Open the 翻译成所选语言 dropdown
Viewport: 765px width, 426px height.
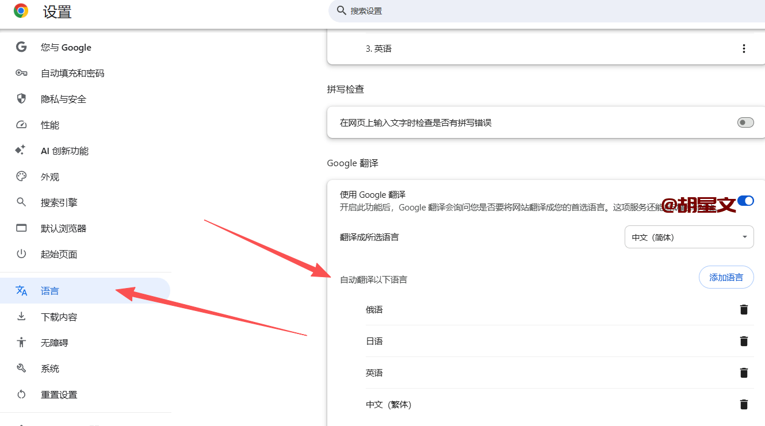pos(688,237)
